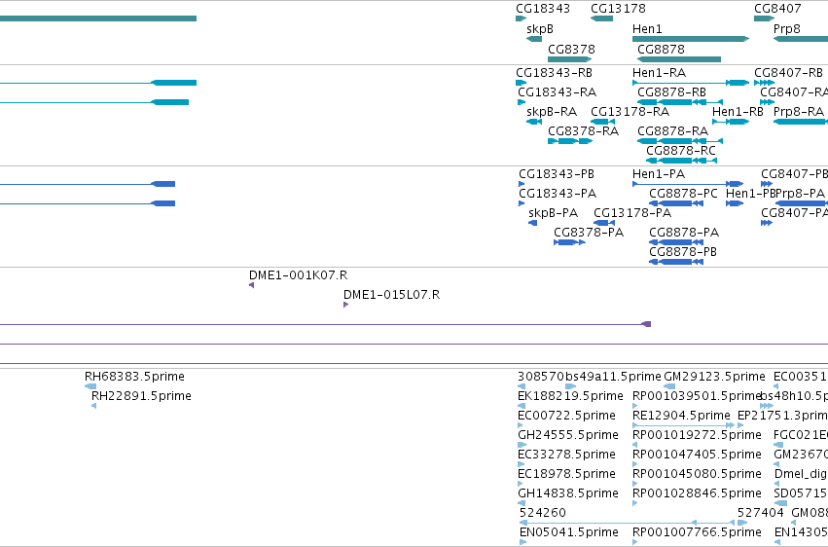
Task: Click protein CG18343-PB label
Action: [x=556, y=174]
